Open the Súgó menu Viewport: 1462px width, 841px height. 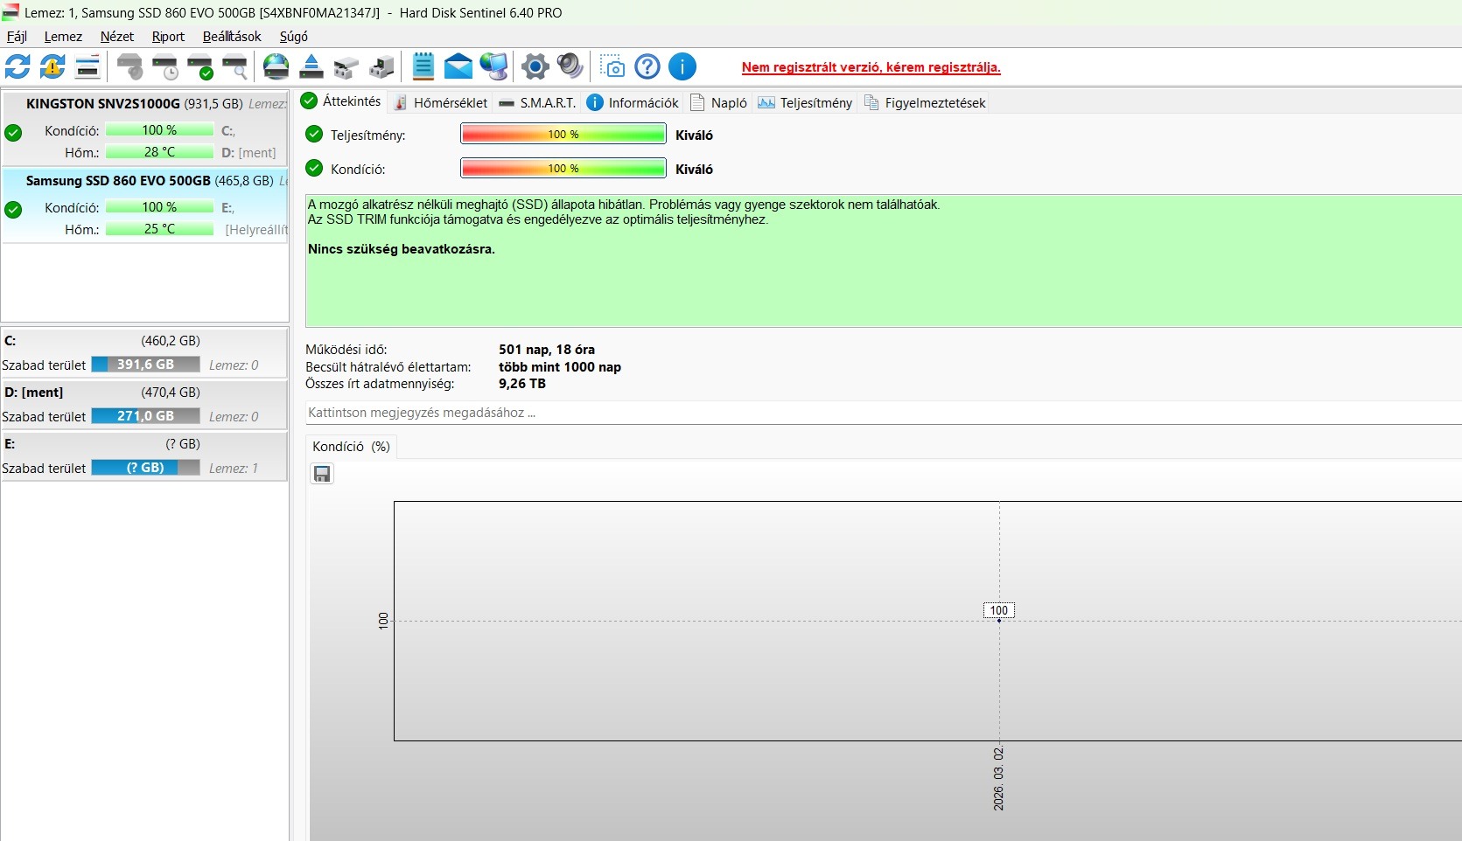(294, 37)
